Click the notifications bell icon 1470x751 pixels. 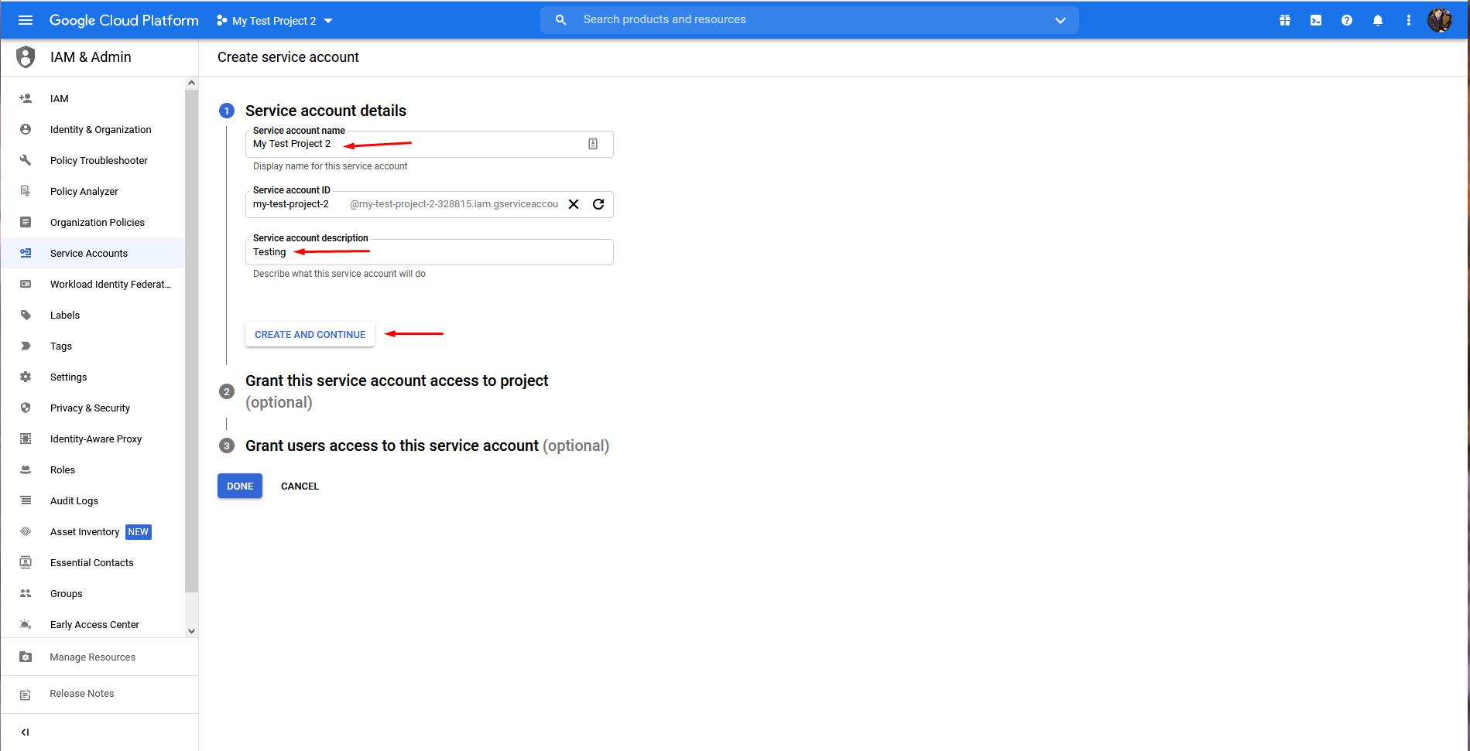pyautogui.click(x=1378, y=20)
